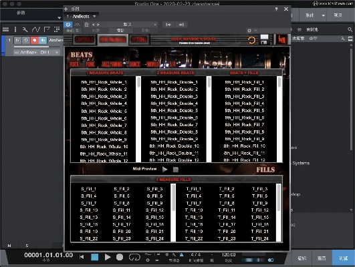Open the AmBeats instrument dropdown

pos(81,16)
